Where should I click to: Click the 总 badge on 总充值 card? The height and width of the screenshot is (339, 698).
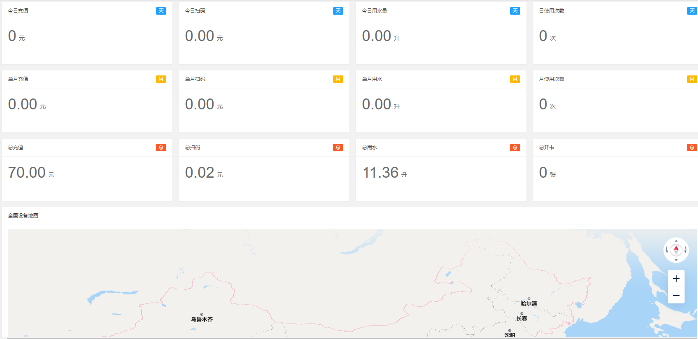pos(161,148)
